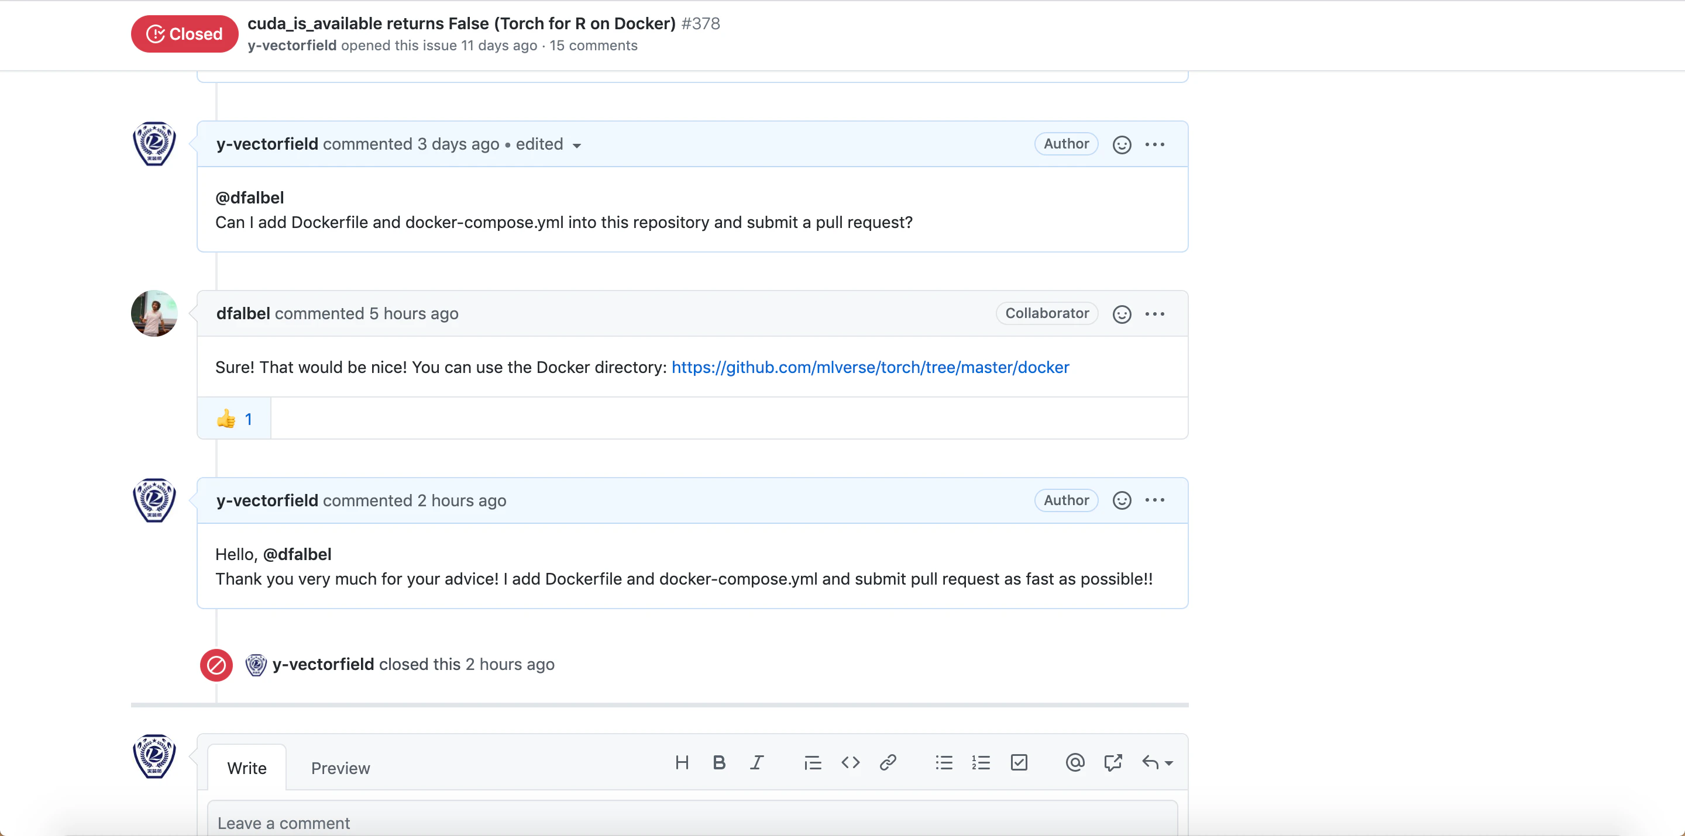Click the heading format icon in editor toolbar
1685x836 pixels.
[x=682, y=762]
